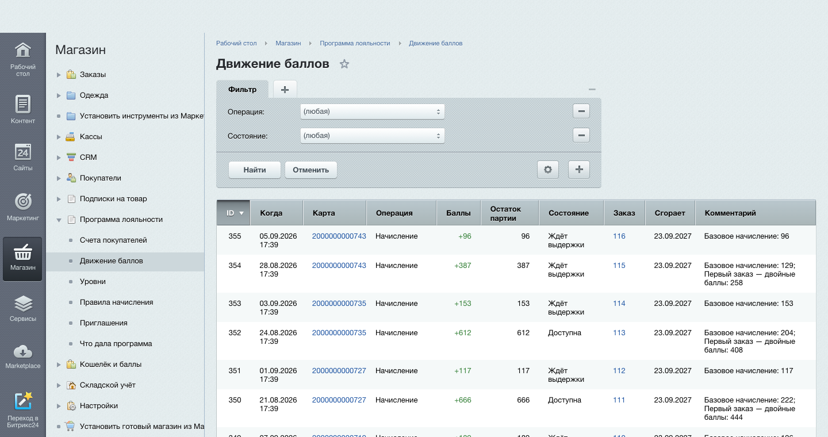The width and height of the screenshot is (828, 437).
Task: Collapse the Программа лояльности node
Action: tap(59, 220)
